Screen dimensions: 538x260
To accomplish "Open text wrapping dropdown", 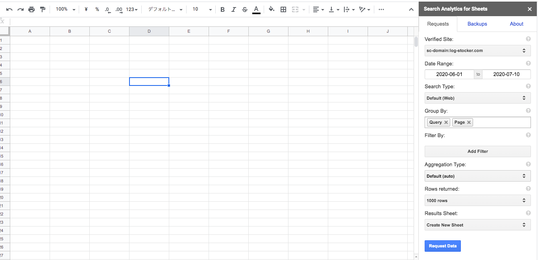I will [349, 9].
